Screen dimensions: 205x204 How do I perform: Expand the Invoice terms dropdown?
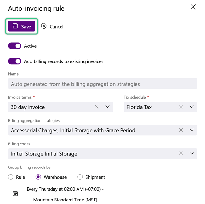click(x=108, y=107)
